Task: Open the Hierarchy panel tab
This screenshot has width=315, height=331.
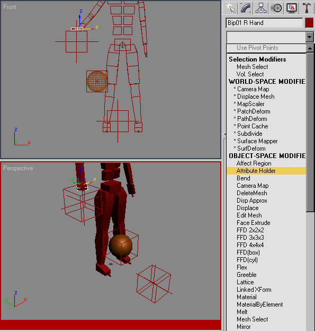Action: (261, 8)
